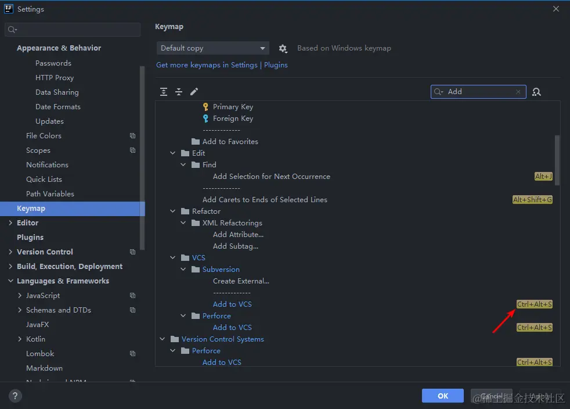The image size is (570, 409).
Task: Click the keymap filter field containing Add
Action: pos(478,92)
